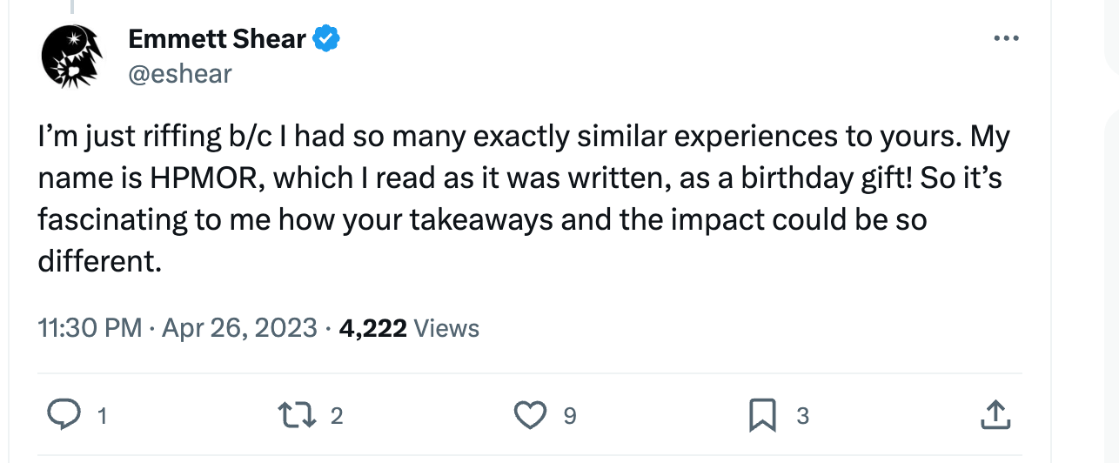Image resolution: width=1119 pixels, height=463 pixels.
Task: Click the Apr 26, 2023 date
Action: tap(239, 328)
